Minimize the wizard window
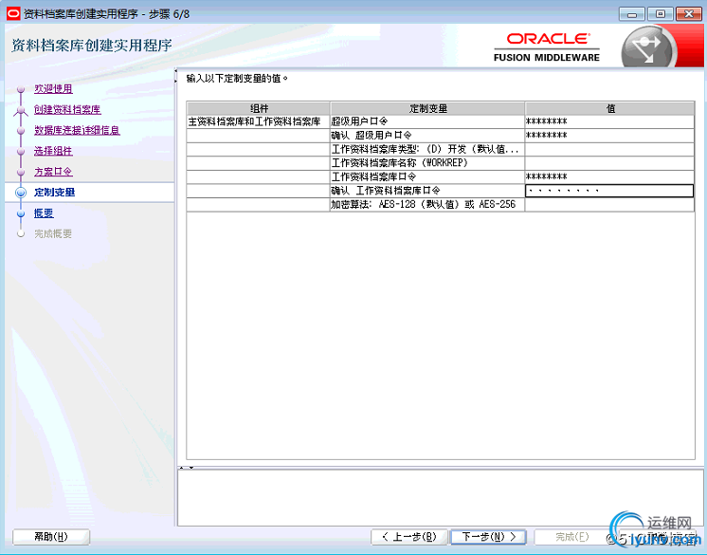This screenshot has width=707, height=555. 632,14
